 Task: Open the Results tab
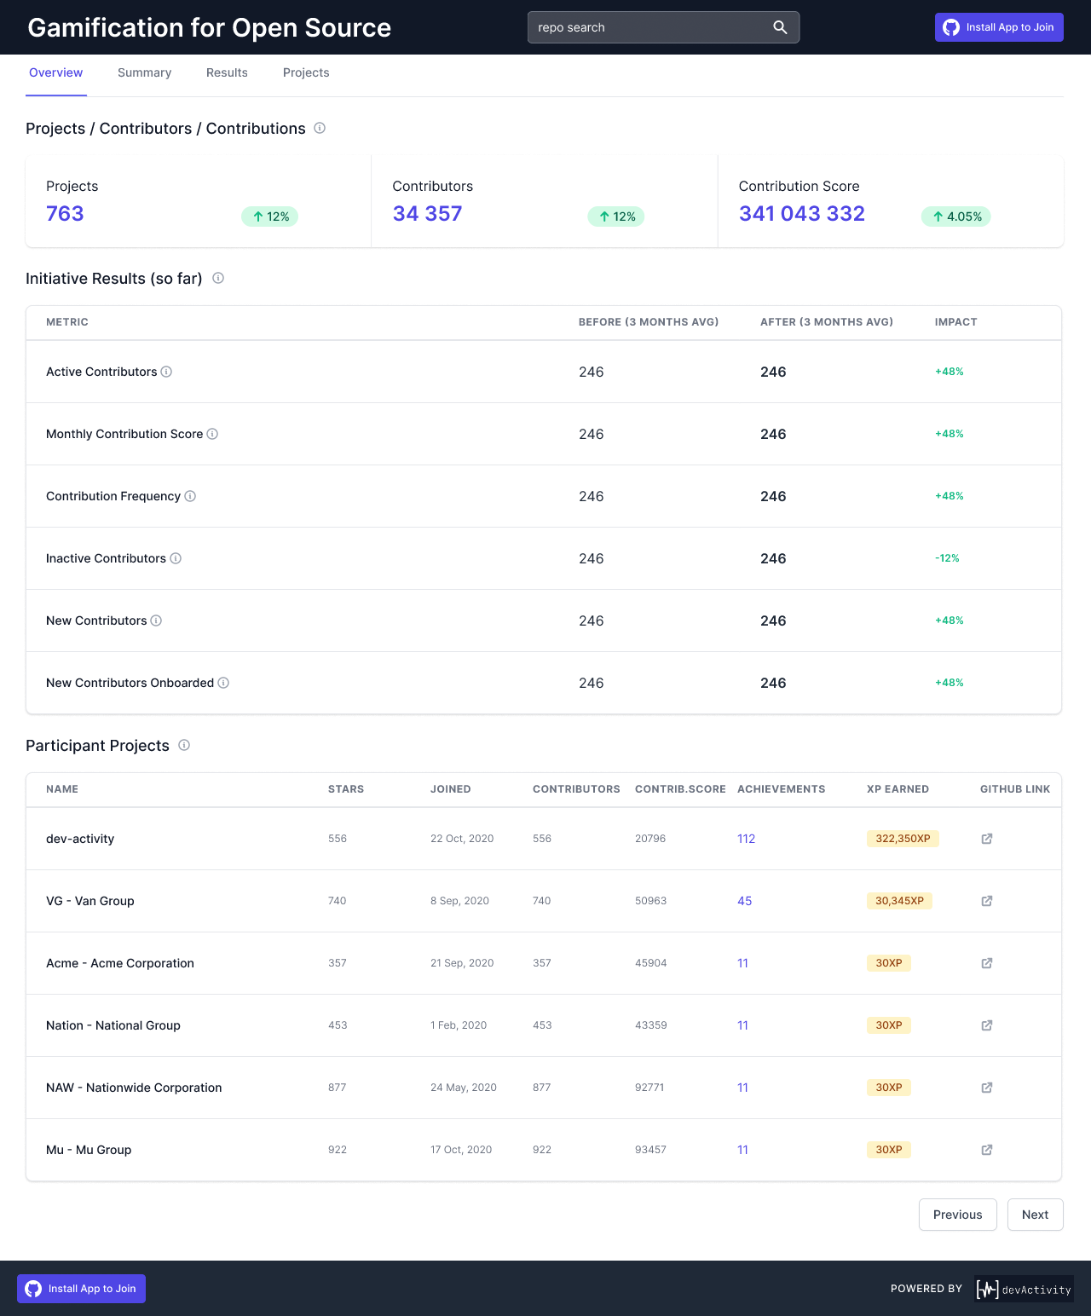pos(227,72)
